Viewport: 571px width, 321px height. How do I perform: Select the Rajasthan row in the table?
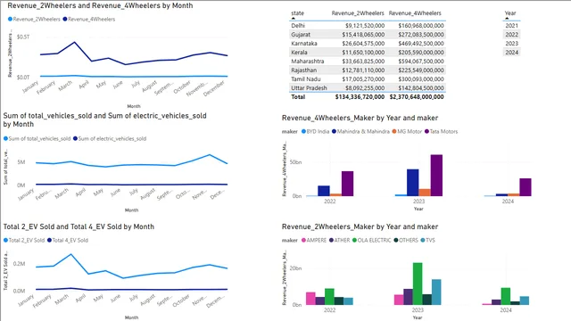(368, 70)
